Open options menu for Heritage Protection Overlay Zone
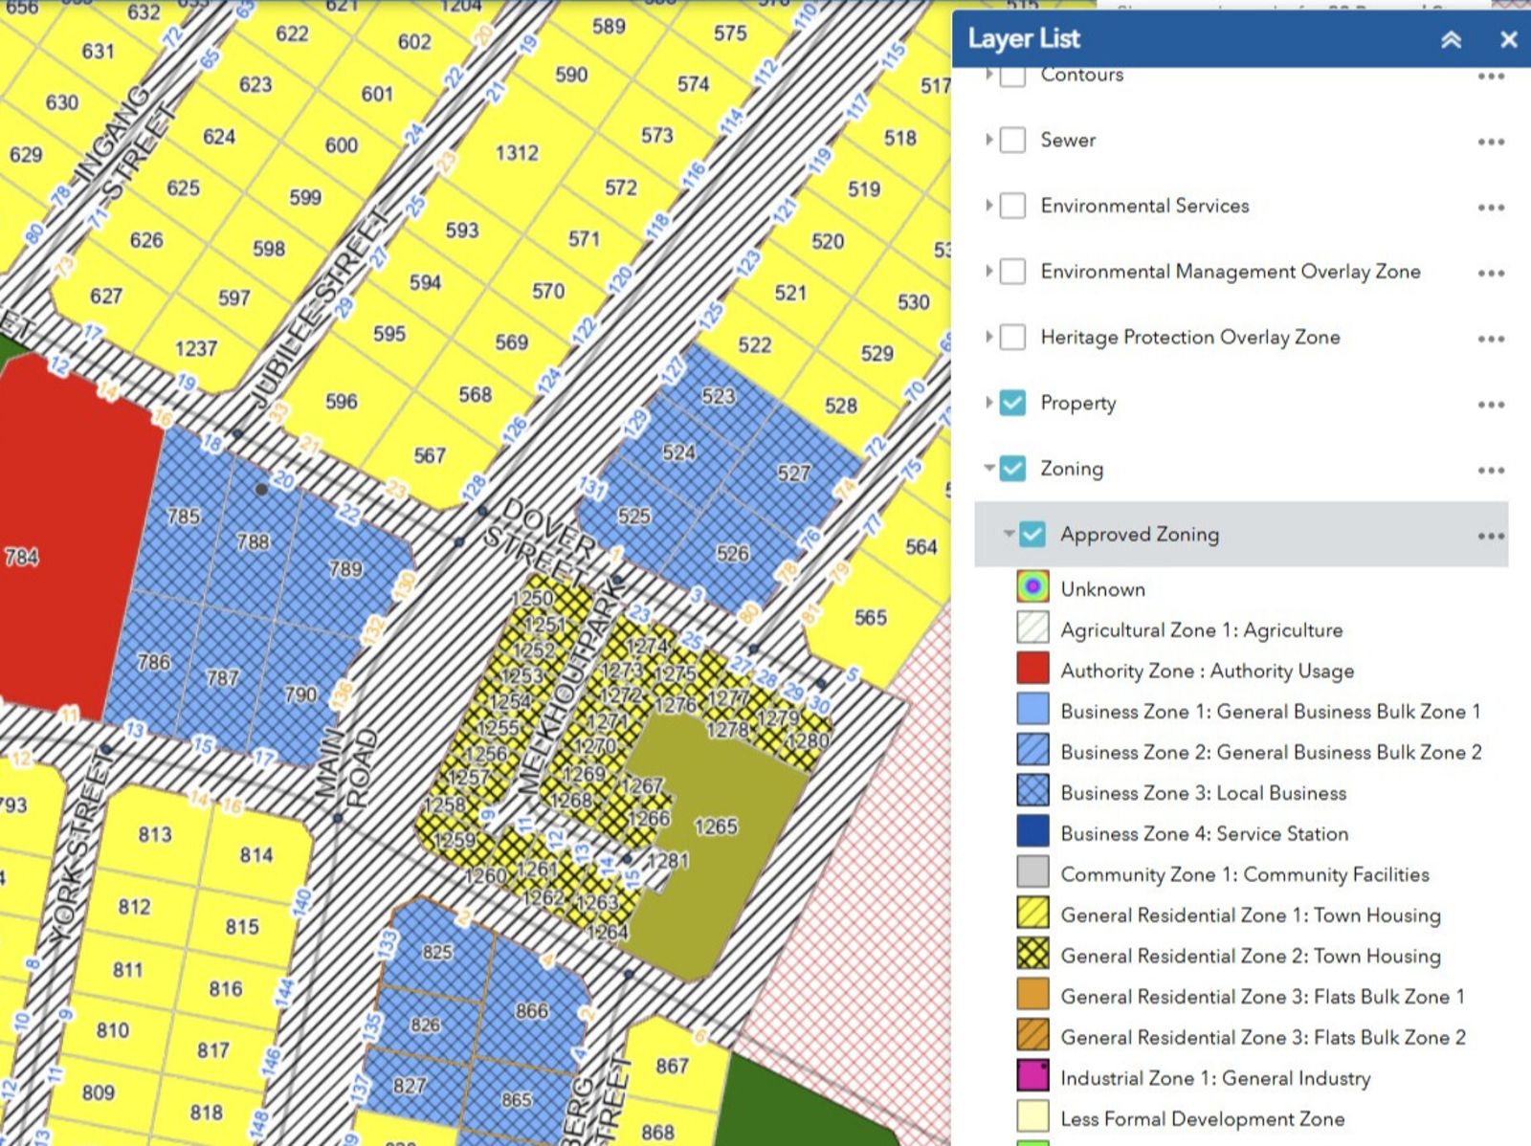This screenshot has height=1146, width=1531. click(1490, 339)
